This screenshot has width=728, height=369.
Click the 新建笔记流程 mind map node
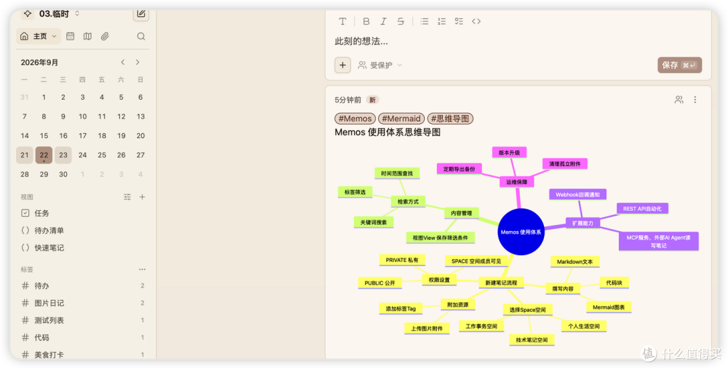(502, 282)
